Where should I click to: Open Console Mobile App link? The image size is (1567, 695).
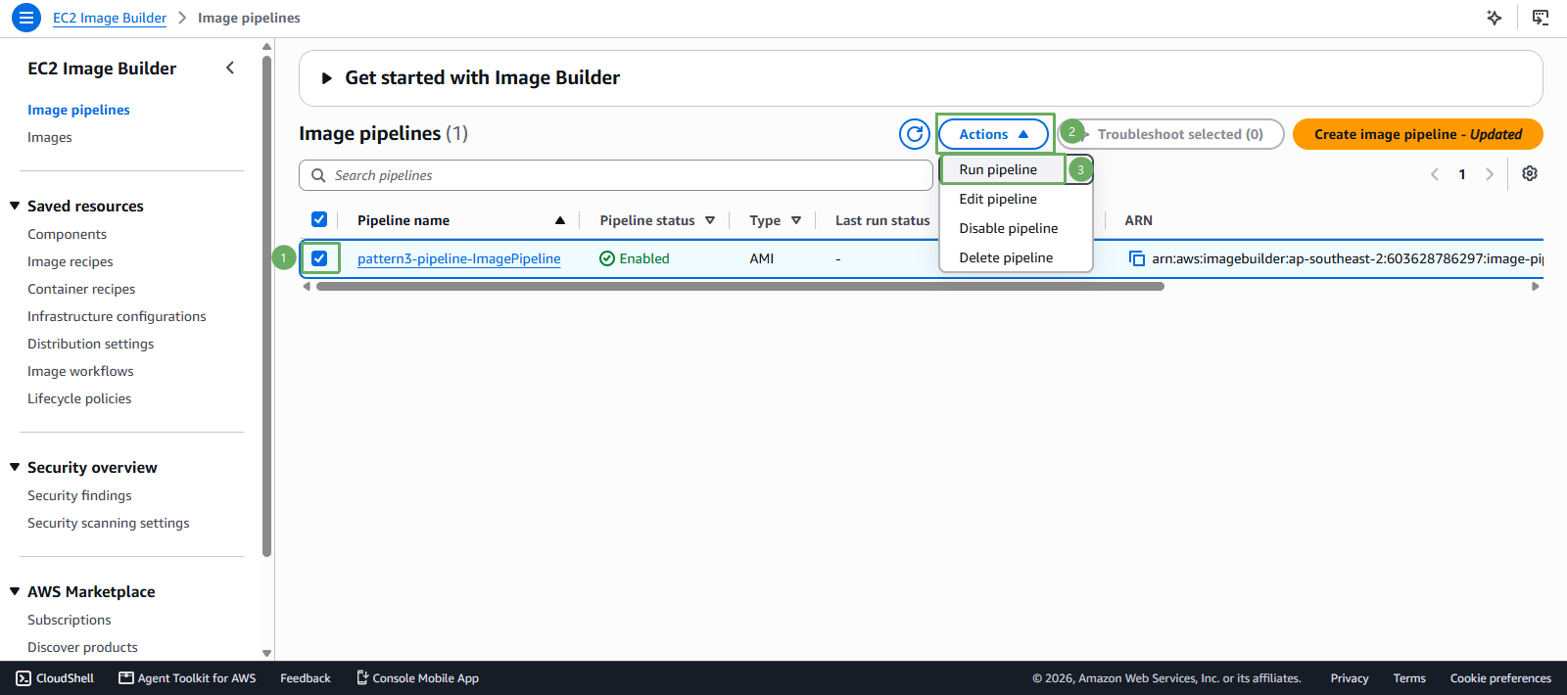(x=417, y=678)
